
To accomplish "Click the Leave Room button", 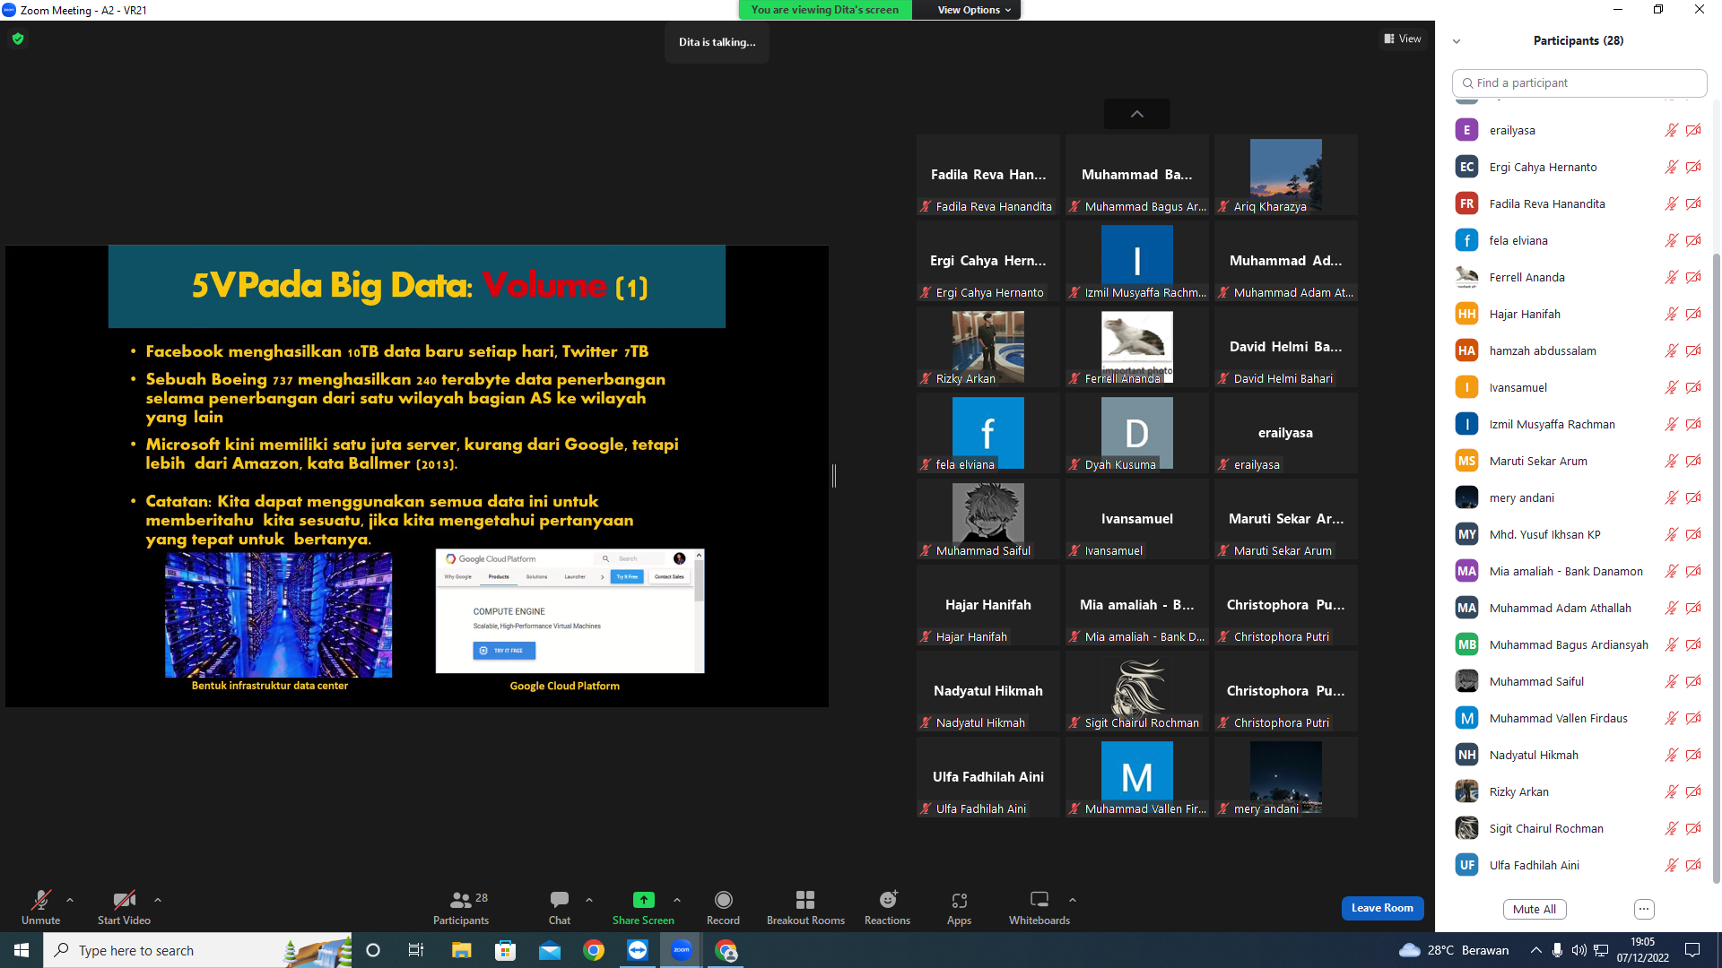I will pyautogui.click(x=1382, y=908).
